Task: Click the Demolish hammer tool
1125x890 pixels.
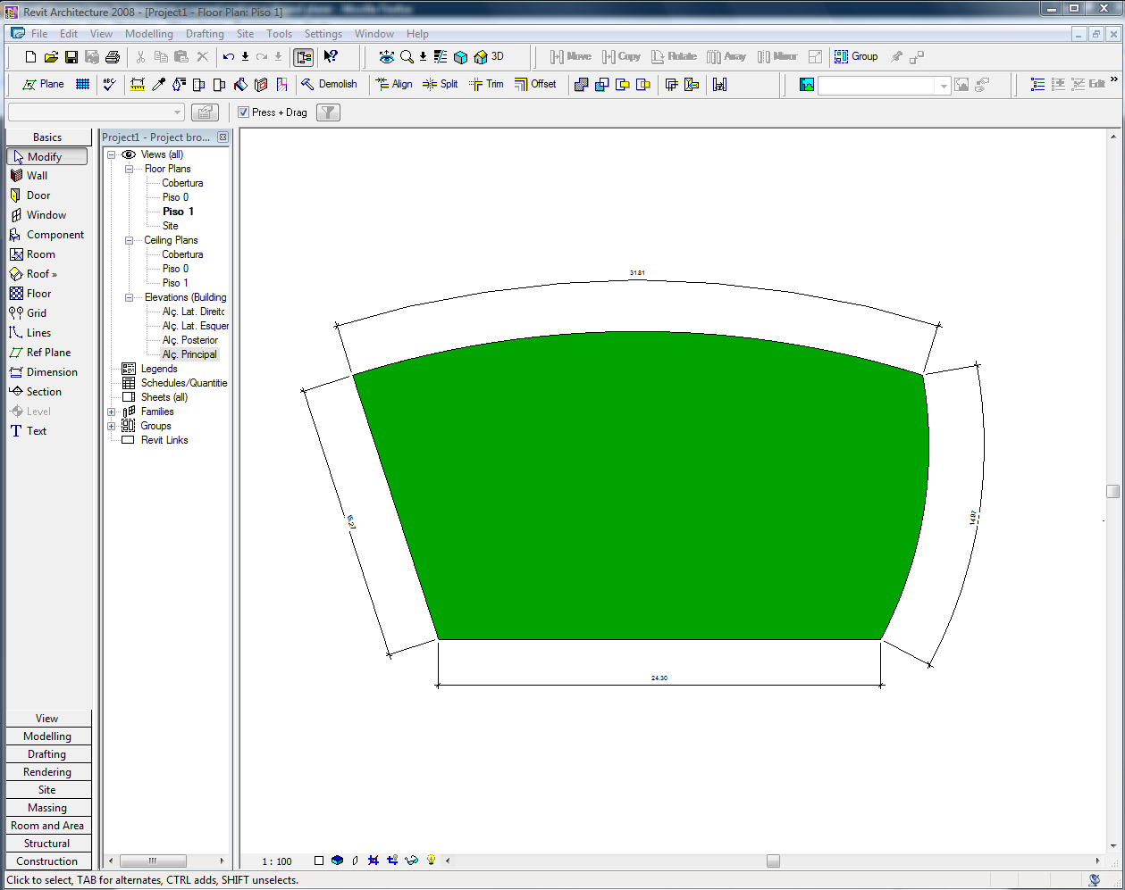Action: click(328, 84)
